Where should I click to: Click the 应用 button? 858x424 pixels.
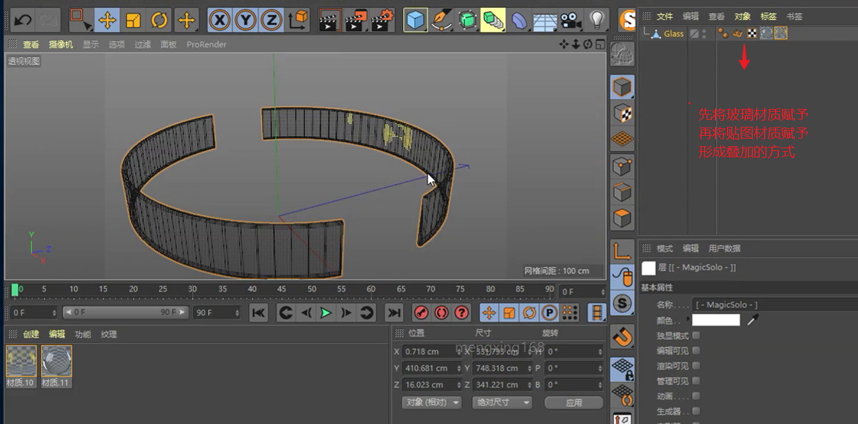573,403
